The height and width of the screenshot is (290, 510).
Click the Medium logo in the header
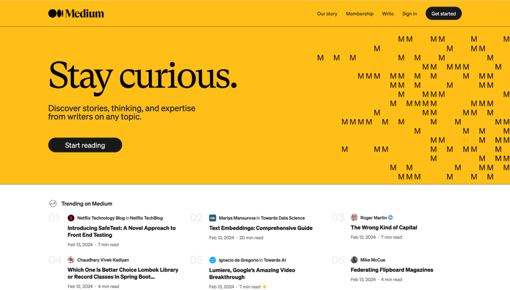click(x=76, y=13)
